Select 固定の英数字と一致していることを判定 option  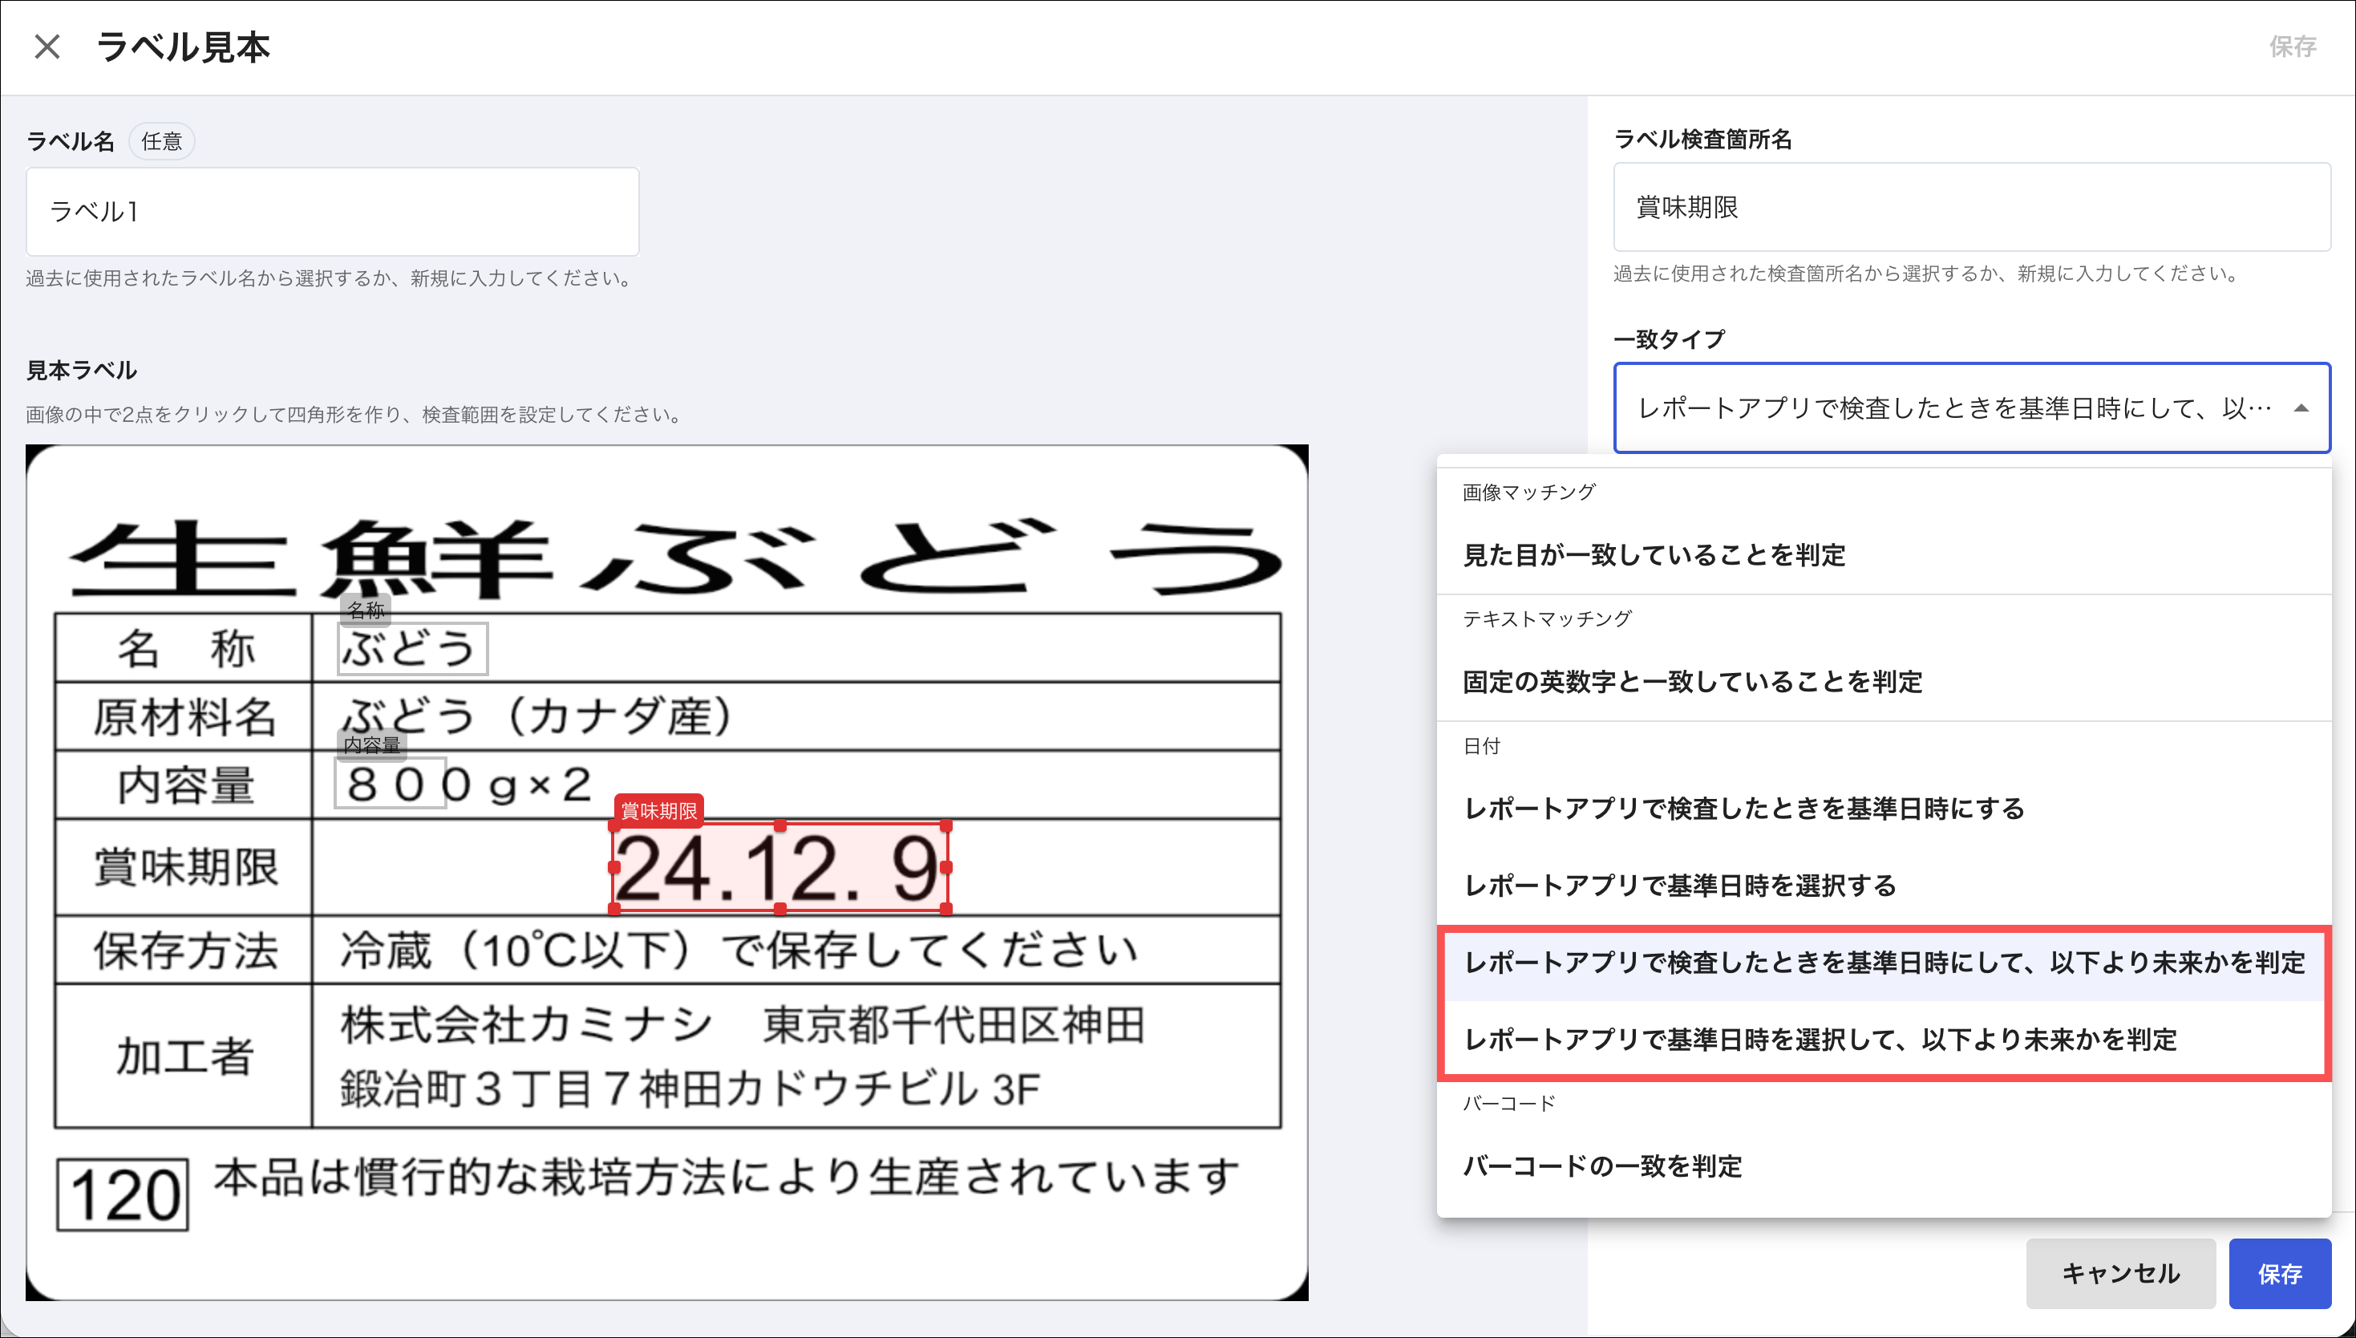[1692, 682]
